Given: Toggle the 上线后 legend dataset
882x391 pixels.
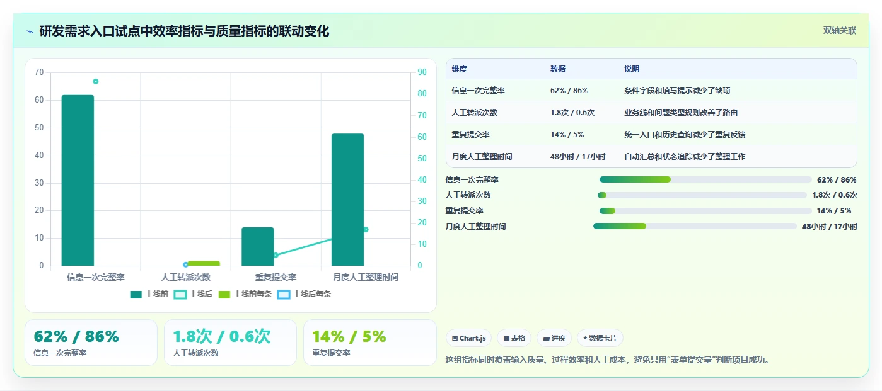Looking at the screenshot, I should 193,294.
